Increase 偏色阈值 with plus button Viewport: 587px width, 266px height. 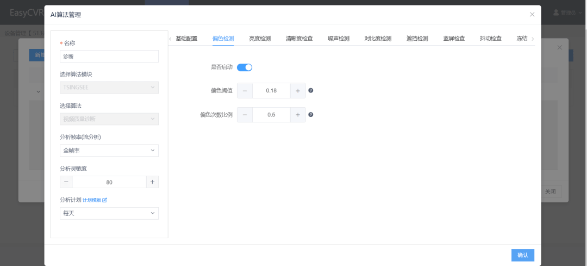[298, 91]
